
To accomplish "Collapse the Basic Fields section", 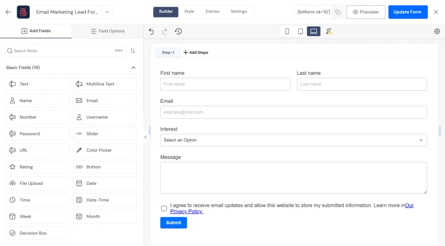I will 133,67.
